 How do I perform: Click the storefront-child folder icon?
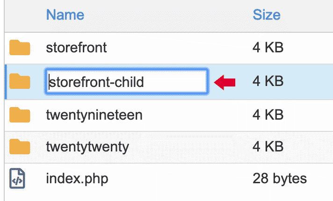point(20,82)
